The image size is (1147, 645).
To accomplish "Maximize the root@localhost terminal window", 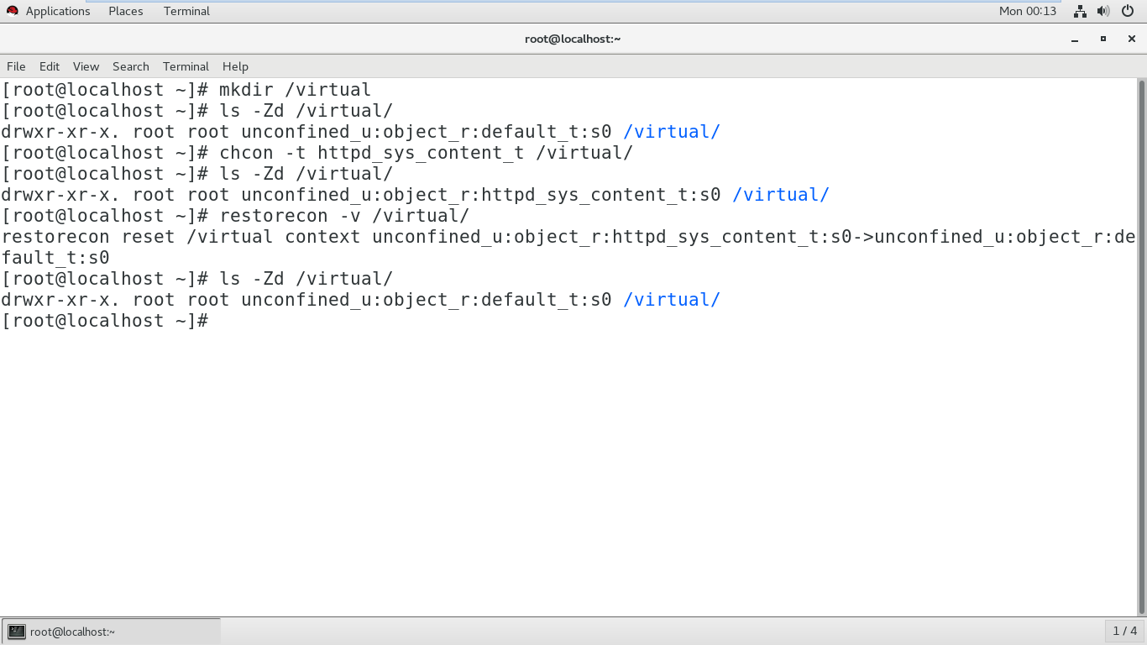I will pos(1103,39).
